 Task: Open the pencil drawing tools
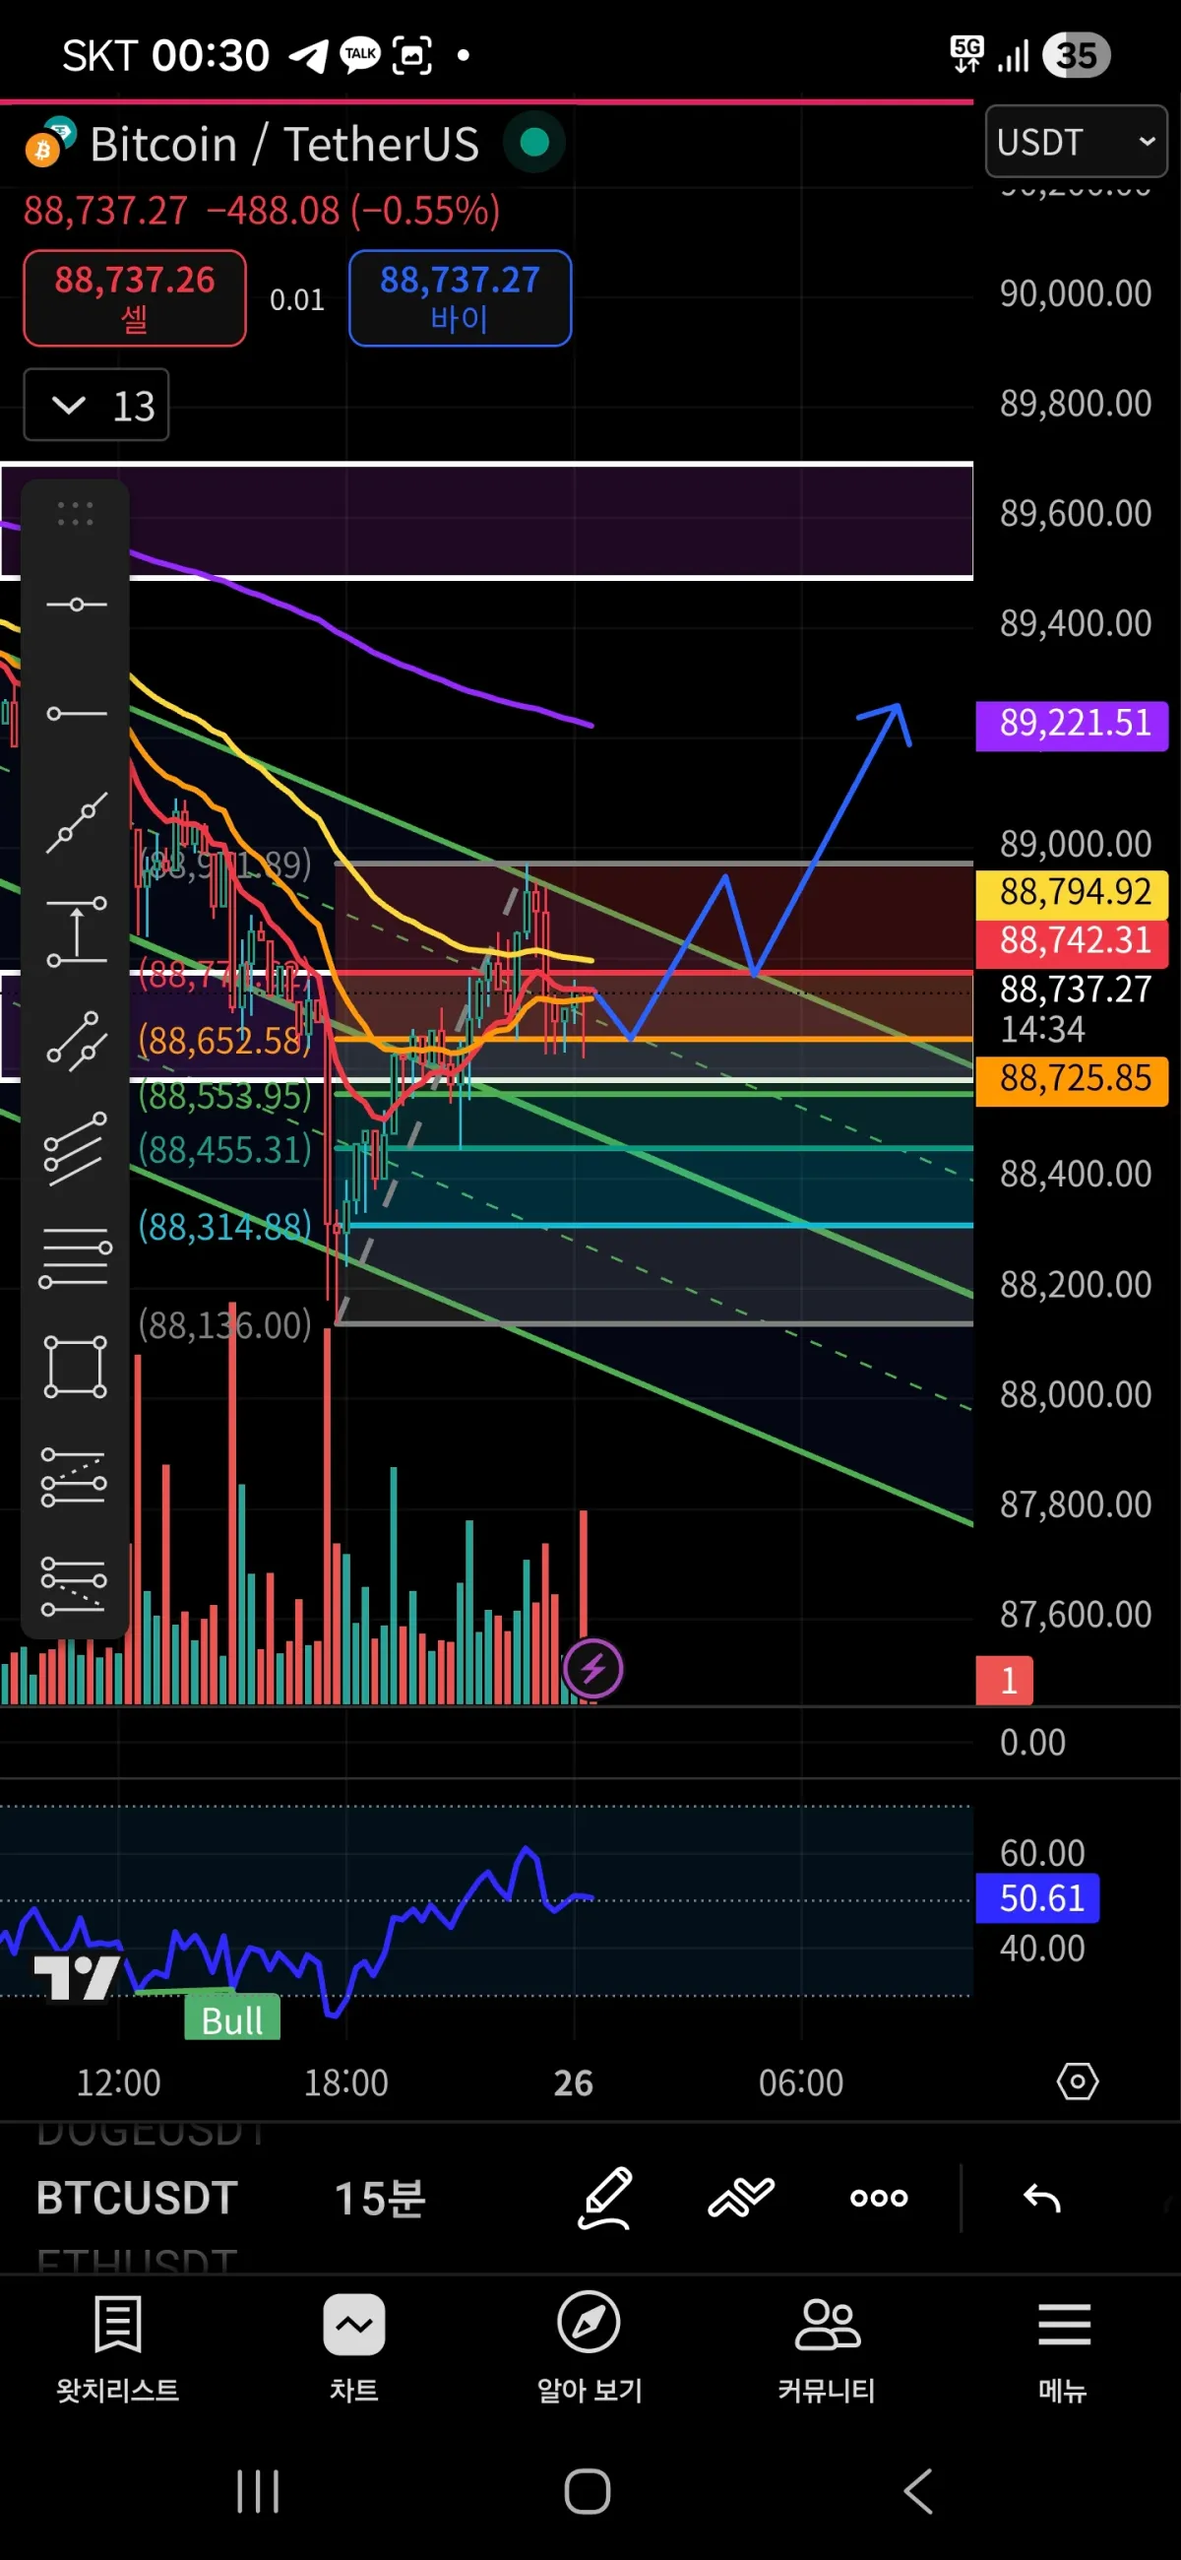tap(605, 2198)
